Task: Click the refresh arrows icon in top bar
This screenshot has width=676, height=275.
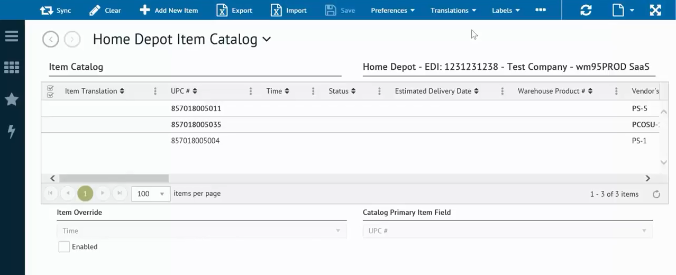Action: click(586, 10)
